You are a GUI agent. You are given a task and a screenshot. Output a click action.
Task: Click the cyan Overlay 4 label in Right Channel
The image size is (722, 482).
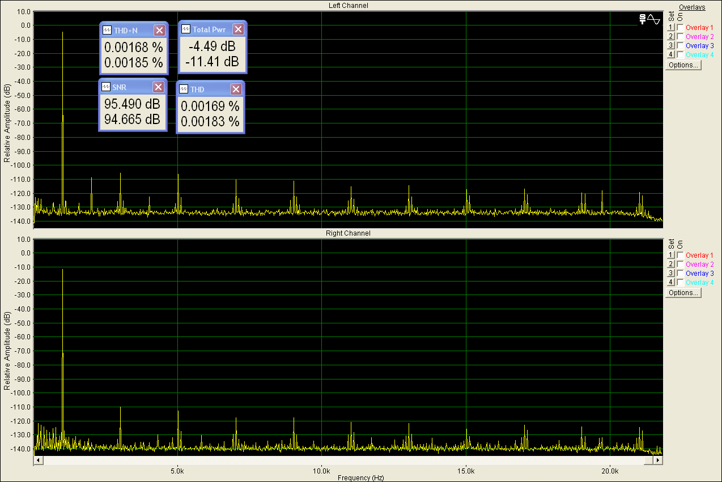[x=699, y=282]
